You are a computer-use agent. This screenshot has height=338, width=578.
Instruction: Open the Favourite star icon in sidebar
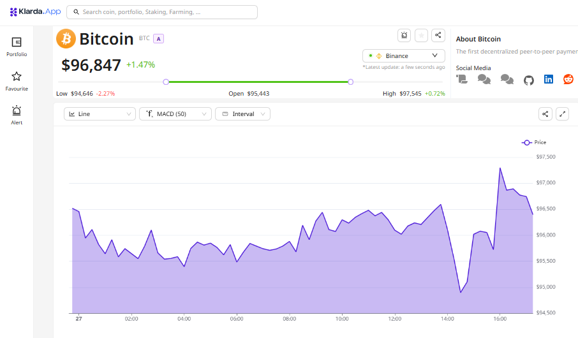pos(16,77)
